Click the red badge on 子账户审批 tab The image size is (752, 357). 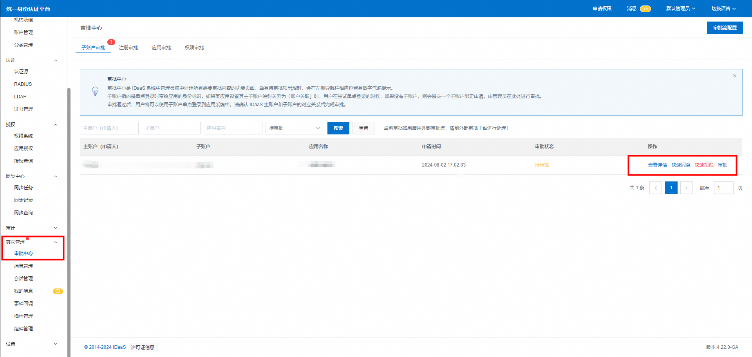[x=111, y=42]
